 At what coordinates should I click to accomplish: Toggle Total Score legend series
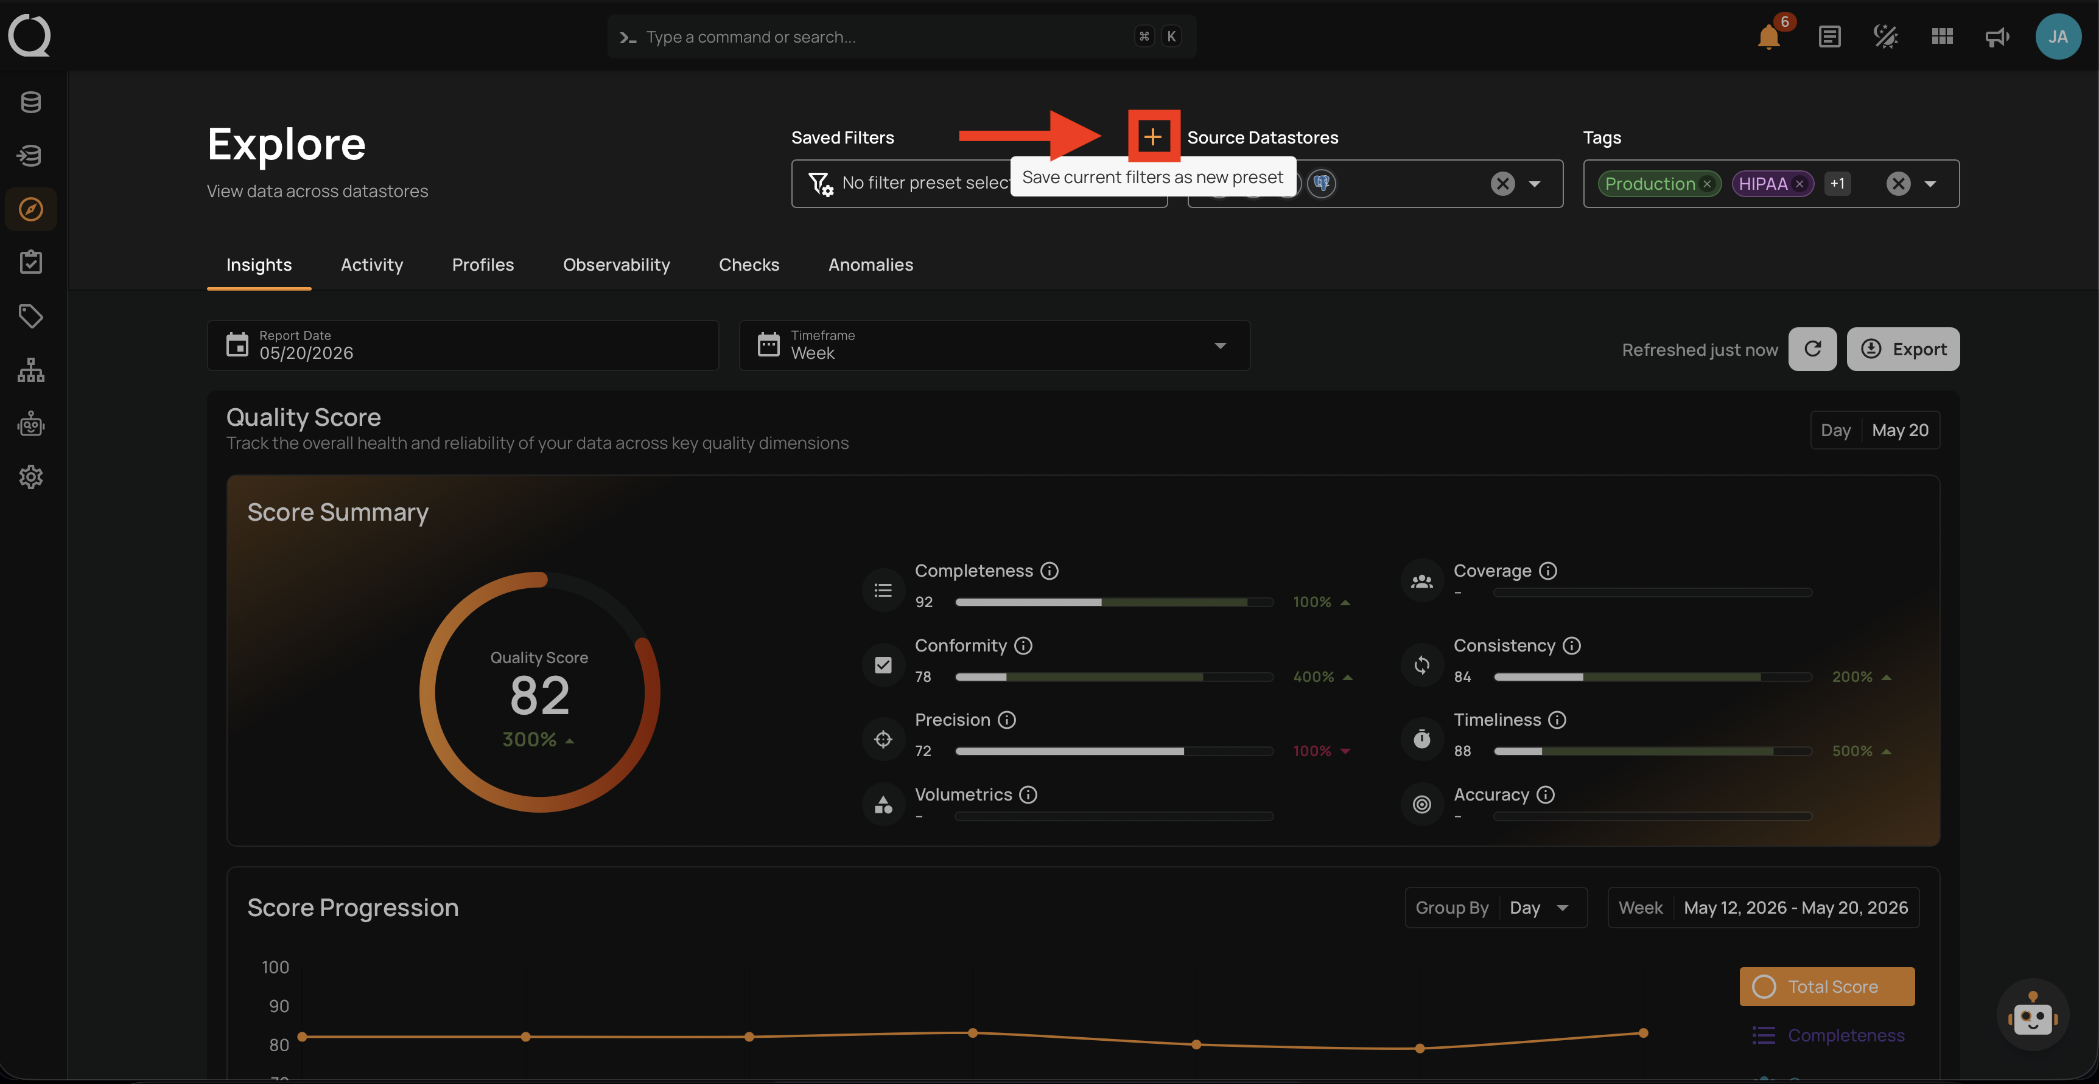1827,986
